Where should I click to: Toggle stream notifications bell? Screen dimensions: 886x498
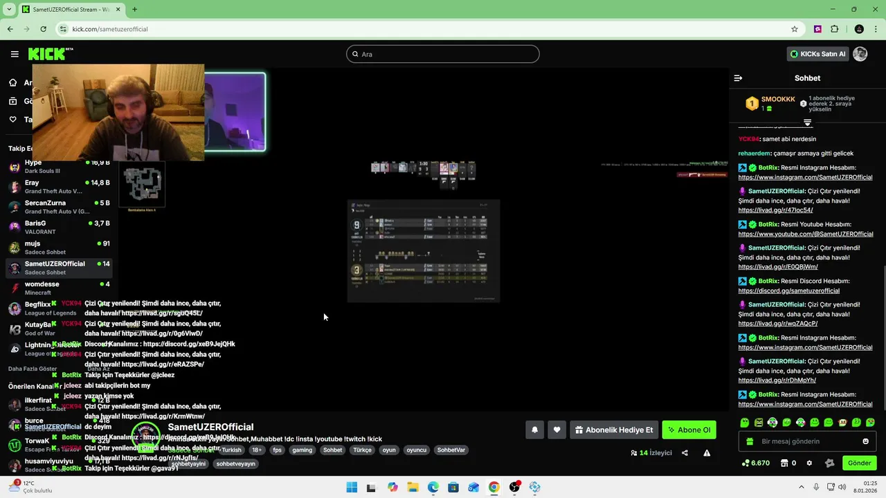pos(534,430)
